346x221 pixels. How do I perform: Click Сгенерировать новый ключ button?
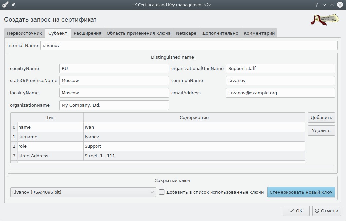click(x=301, y=192)
